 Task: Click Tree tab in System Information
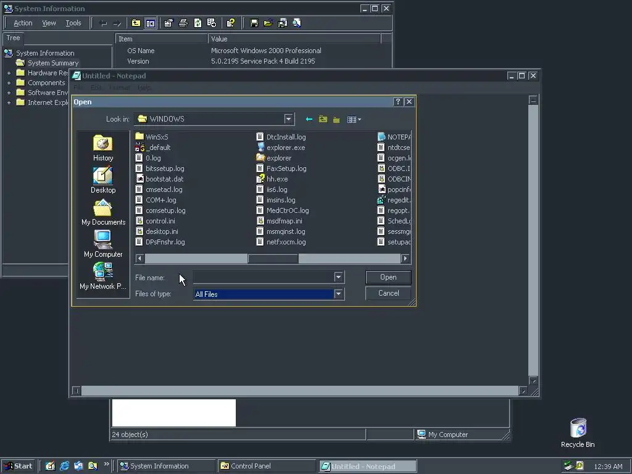tap(14, 38)
